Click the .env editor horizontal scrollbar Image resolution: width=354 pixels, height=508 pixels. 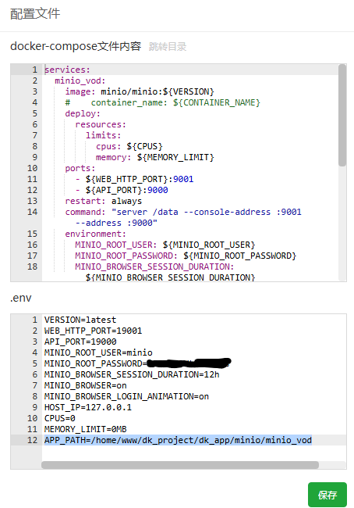180,465
